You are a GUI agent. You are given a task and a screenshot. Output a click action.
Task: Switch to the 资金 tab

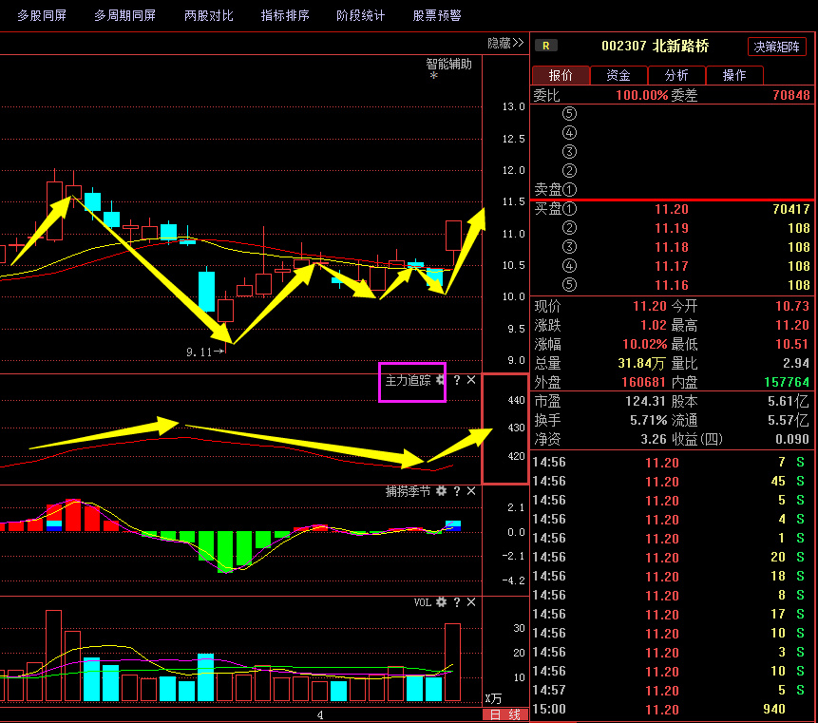[618, 75]
